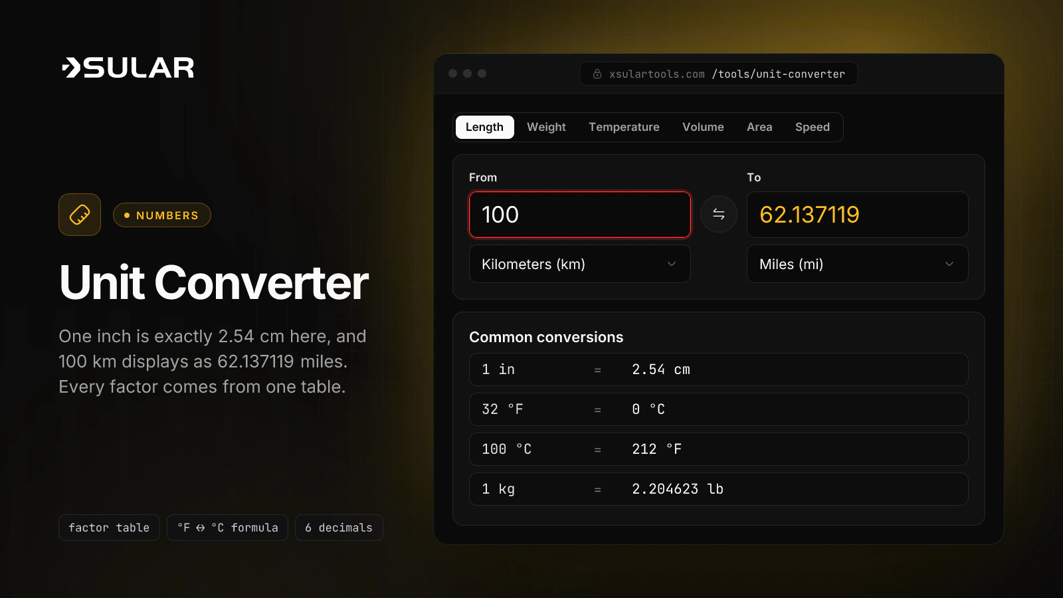Select the 1 in = 2.54 cm row
The image size is (1063, 598).
(719, 369)
